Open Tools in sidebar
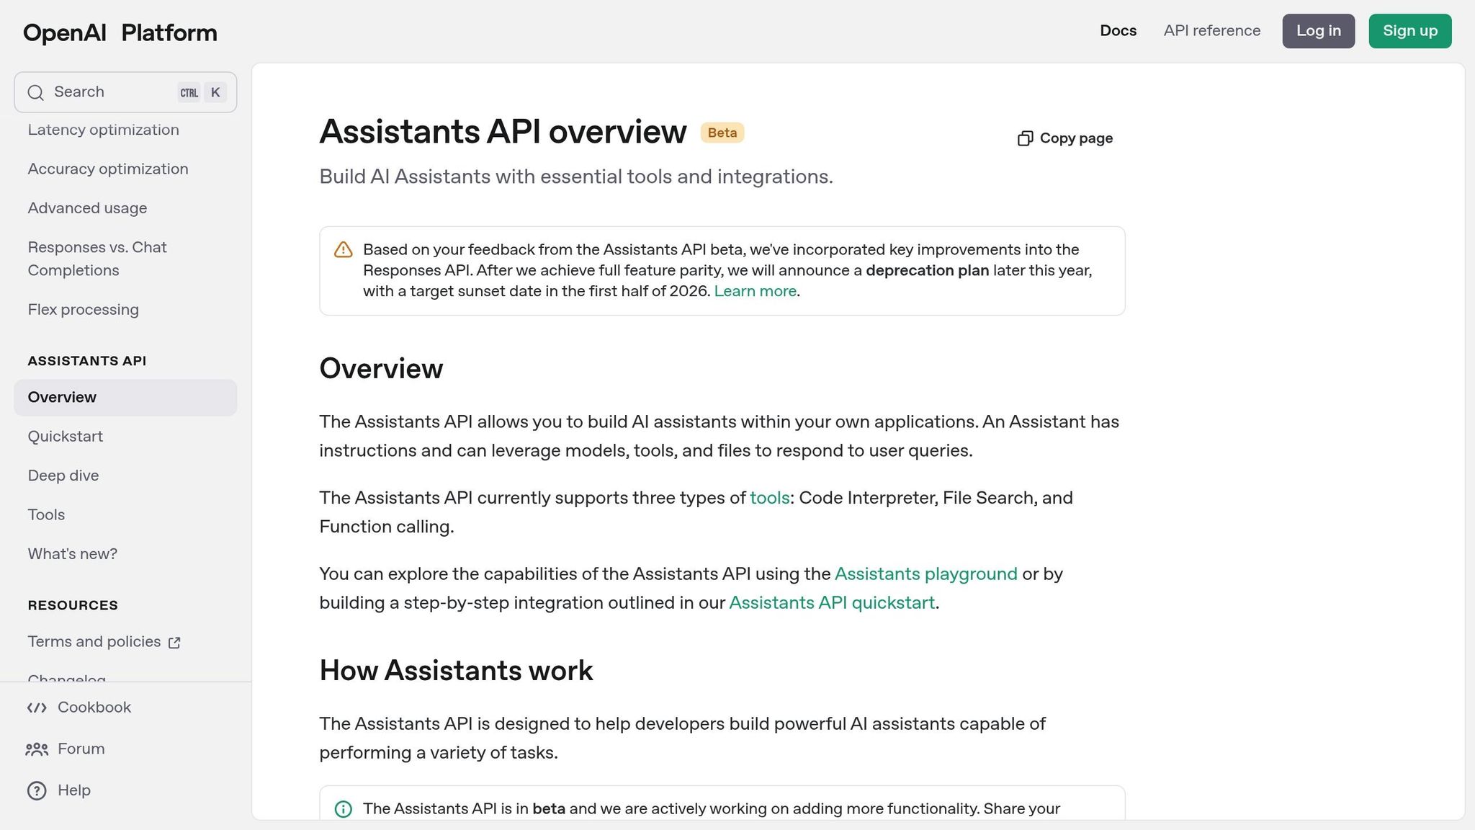Screen dimensions: 1475x830 tap(46, 515)
